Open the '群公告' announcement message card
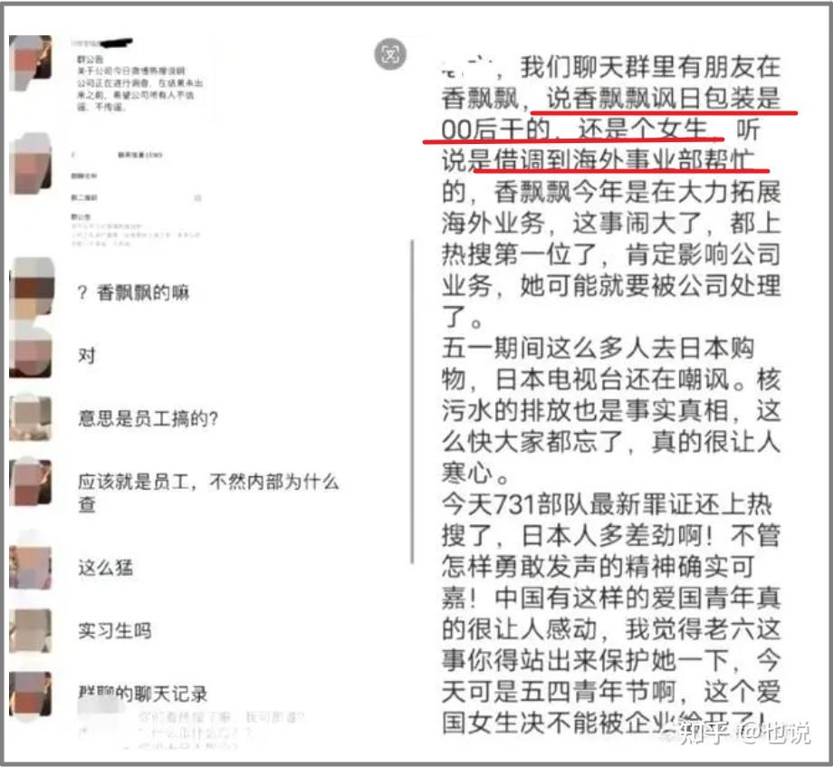Viewport: 833px width, 767px height. (140, 79)
